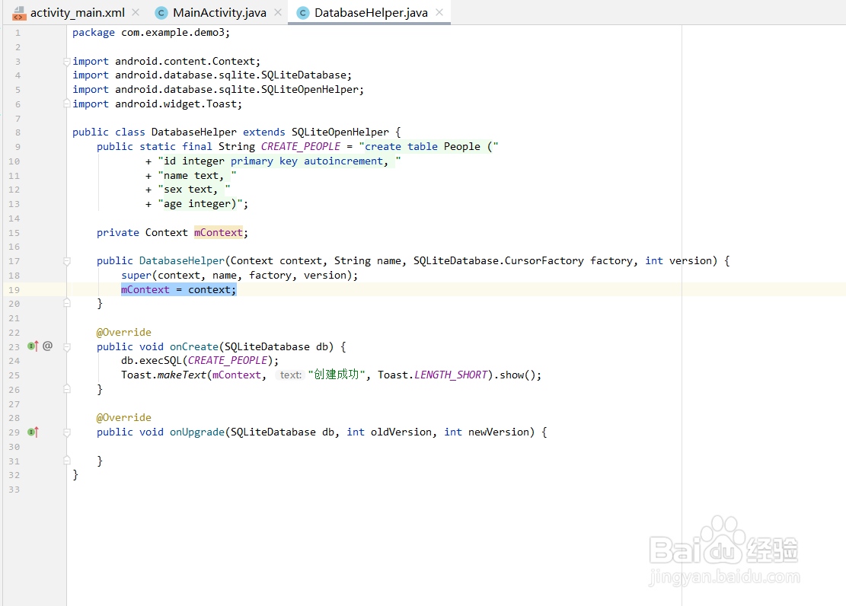Click the class icon on DatabaseHelper.java tab

[x=303, y=13]
